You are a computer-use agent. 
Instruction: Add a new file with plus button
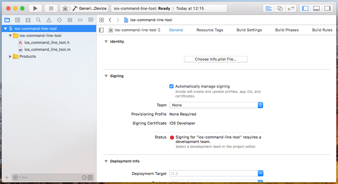pyautogui.click(x=7, y=177)
